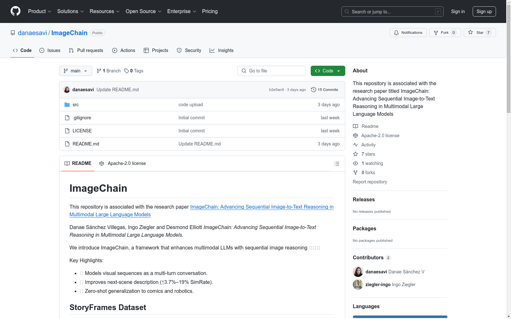Switch to the Apache-2.0 license tab
This screenshot has width=511, height=319.
(123, 163)
